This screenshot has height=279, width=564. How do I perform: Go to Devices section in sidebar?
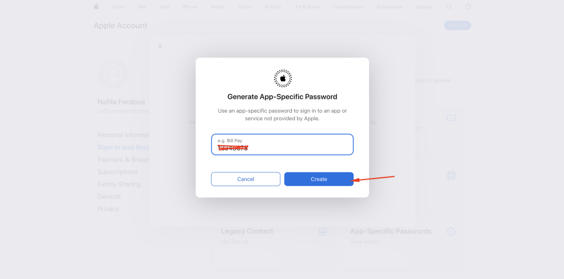[109, 197]
